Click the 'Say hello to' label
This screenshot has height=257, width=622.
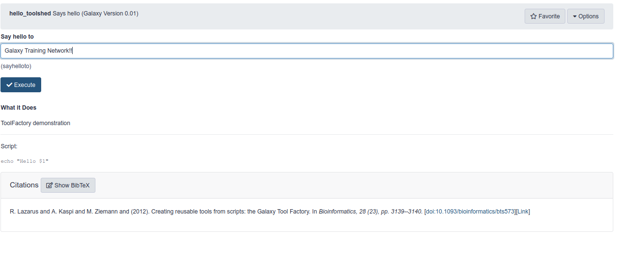[x=17, y=37]
